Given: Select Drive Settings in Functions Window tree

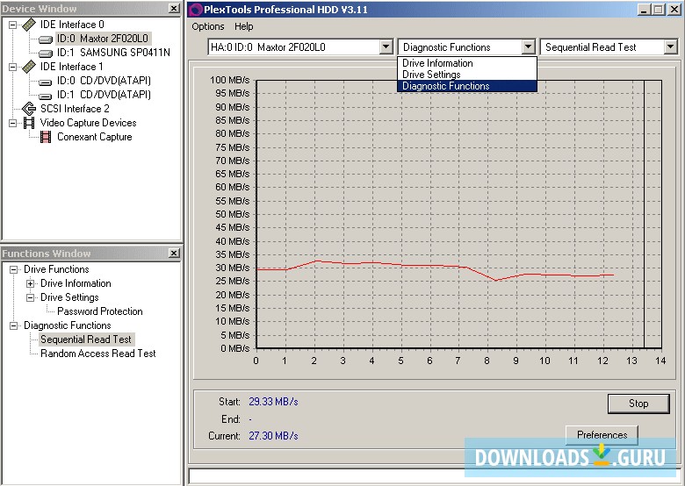Looking at the screenshot, I should [x=69, y=297].
